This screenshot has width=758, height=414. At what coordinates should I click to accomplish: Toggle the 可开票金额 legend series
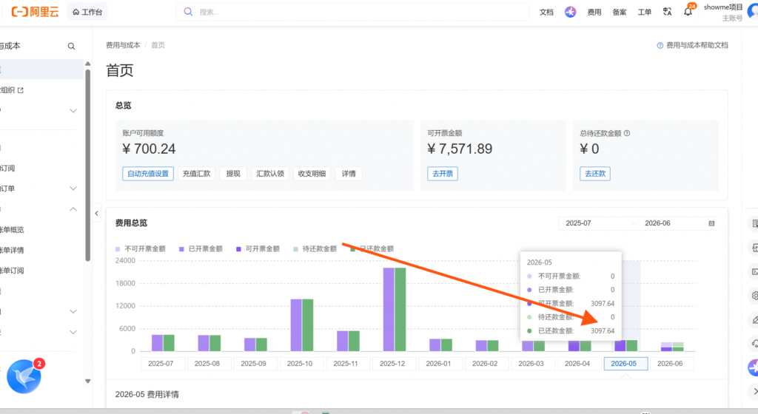tap(258, 249)
